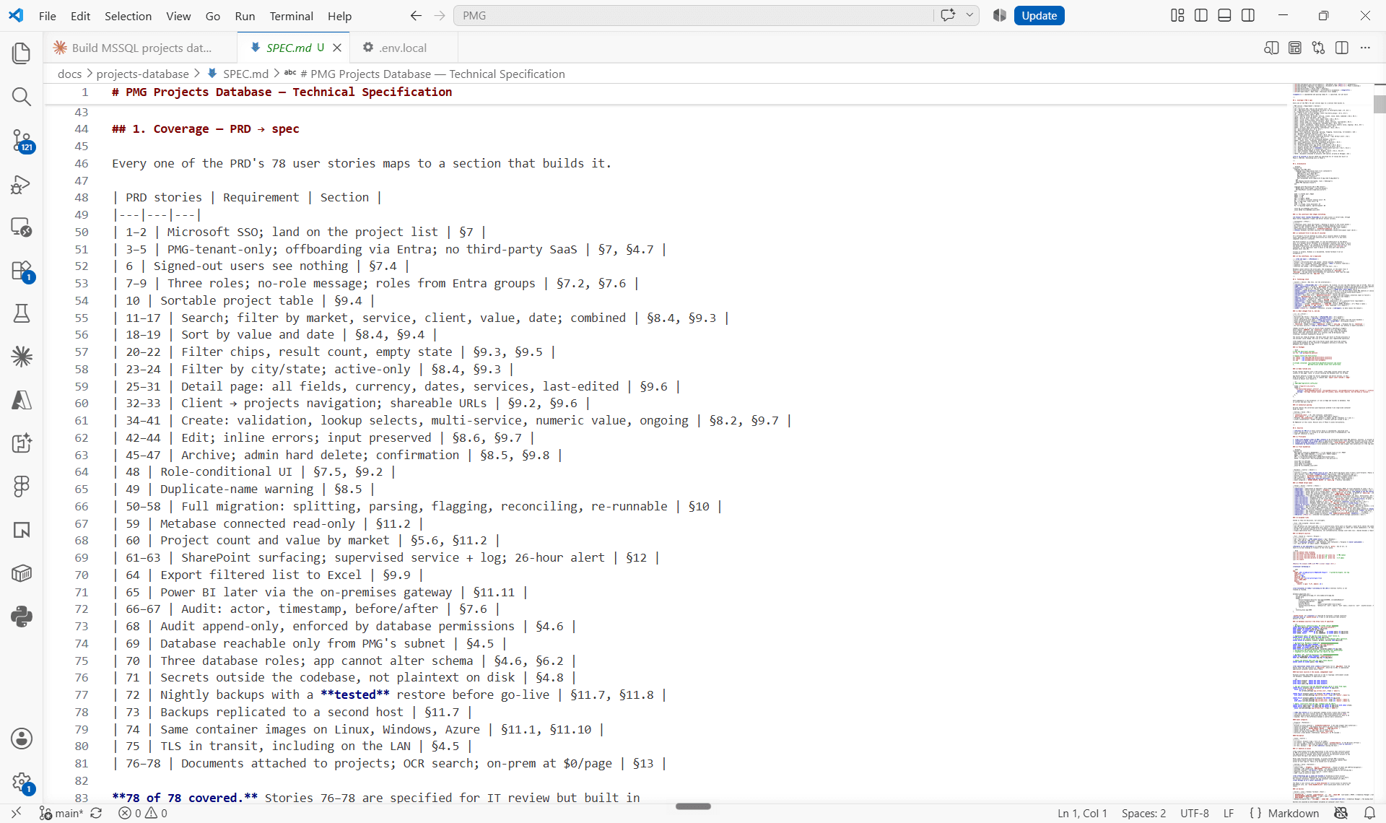This screenshot has height=823, width=1386.
Task: Expand the docs breadcrumb
Action: click(x=69, y=74)
